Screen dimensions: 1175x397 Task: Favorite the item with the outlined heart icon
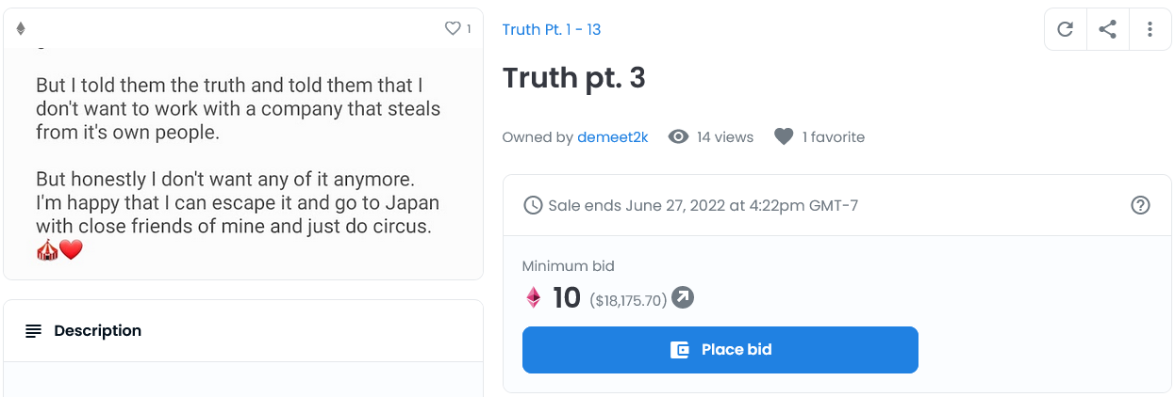[453, 29]
